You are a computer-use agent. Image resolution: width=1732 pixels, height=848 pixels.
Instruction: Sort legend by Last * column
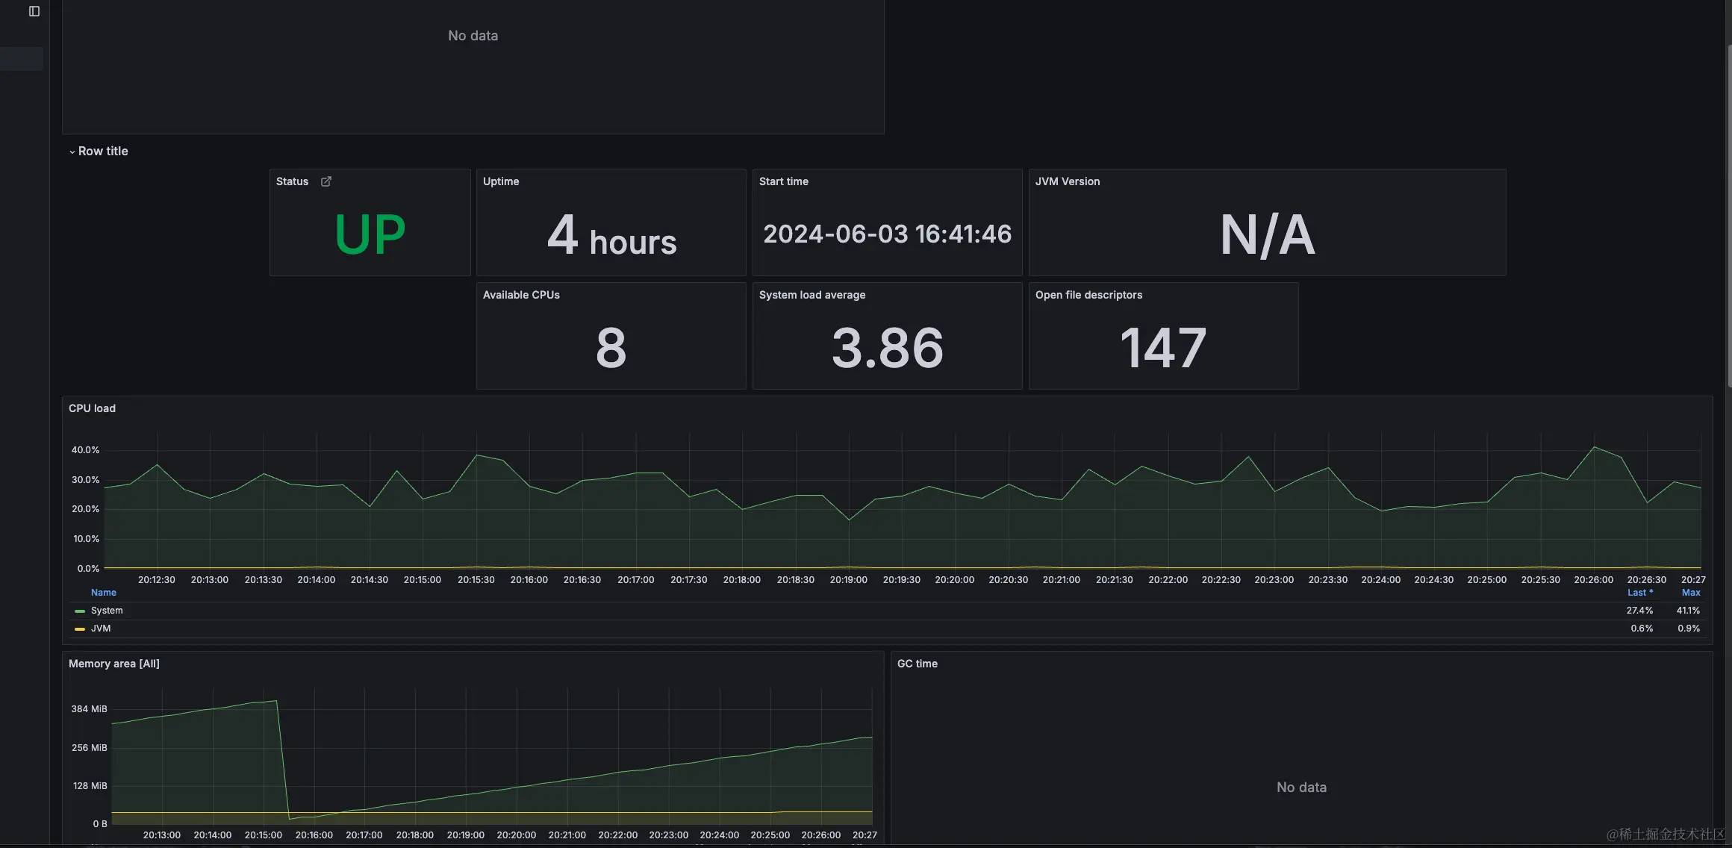click(1639, 593)
